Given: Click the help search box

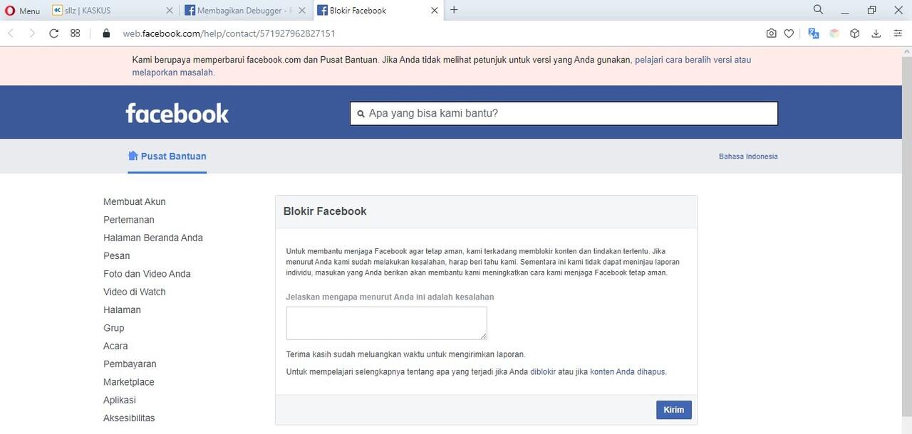Looking at the screenshot, I should pos(564,113).
